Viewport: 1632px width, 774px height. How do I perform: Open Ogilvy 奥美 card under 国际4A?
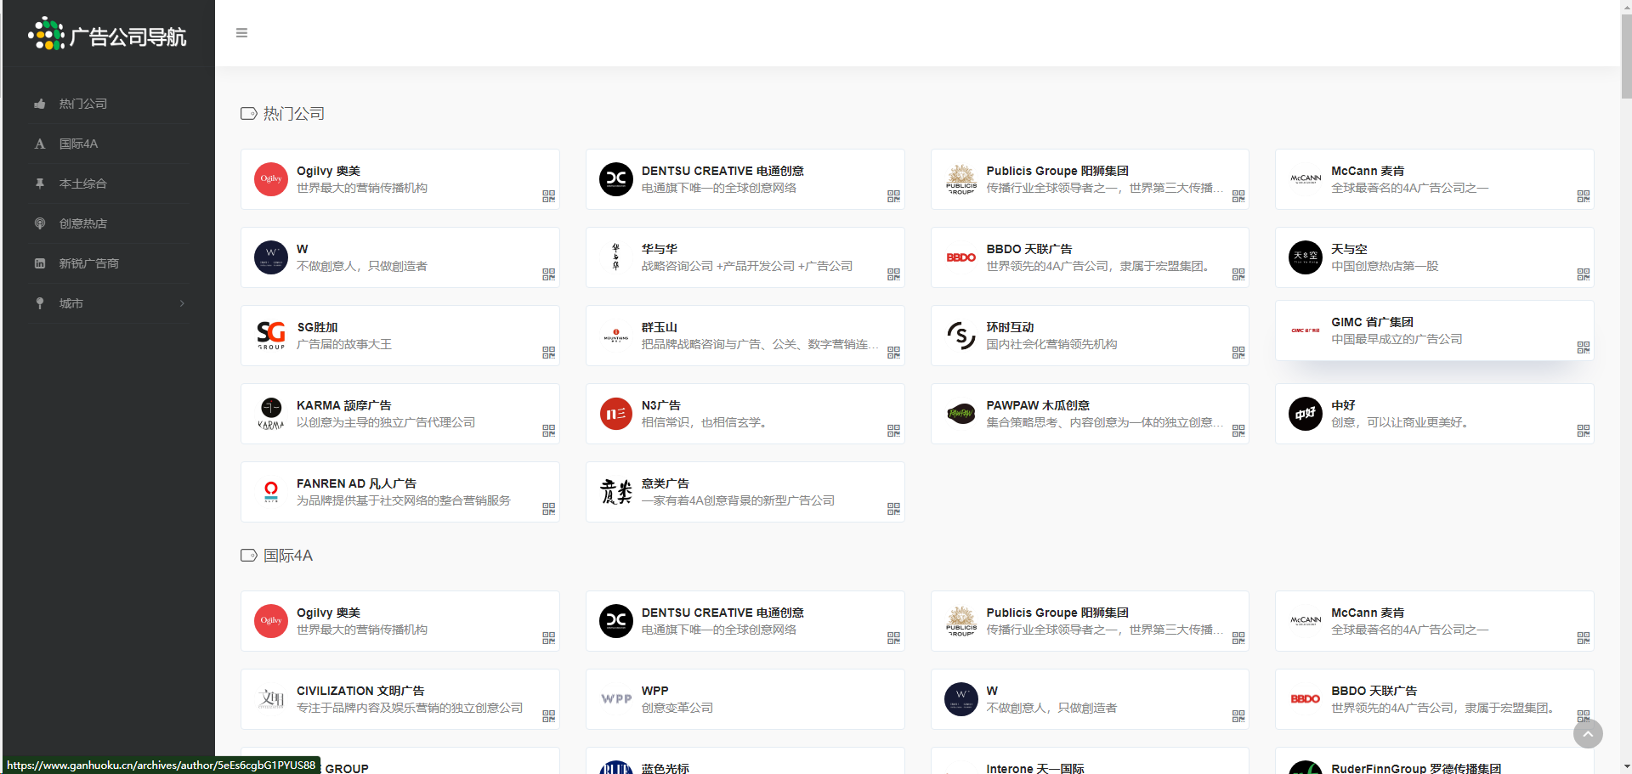click(400, 621)
